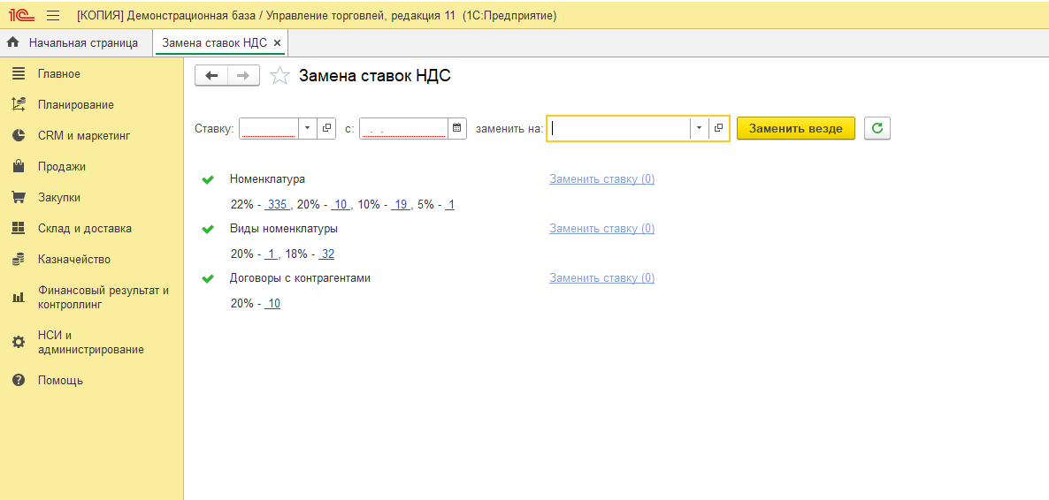Open Договоры с контрагентами 20% link with 10
The height and width of the screenshot is (500, 1049).
tap(273, 304)
